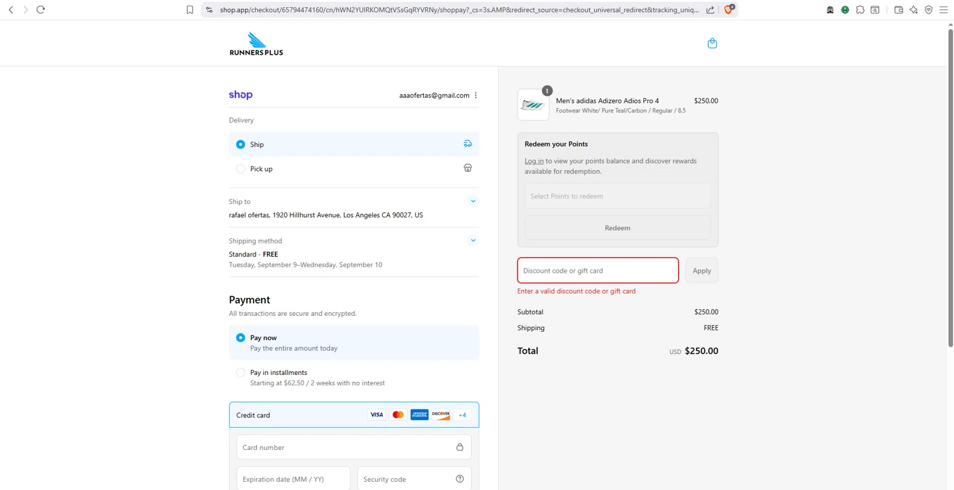Select the Ship delivery option

tap(354, 144)
